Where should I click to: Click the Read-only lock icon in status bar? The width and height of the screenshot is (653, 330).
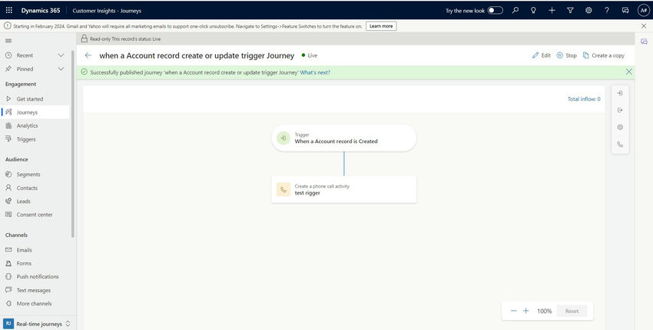click(x=85, y=38)
